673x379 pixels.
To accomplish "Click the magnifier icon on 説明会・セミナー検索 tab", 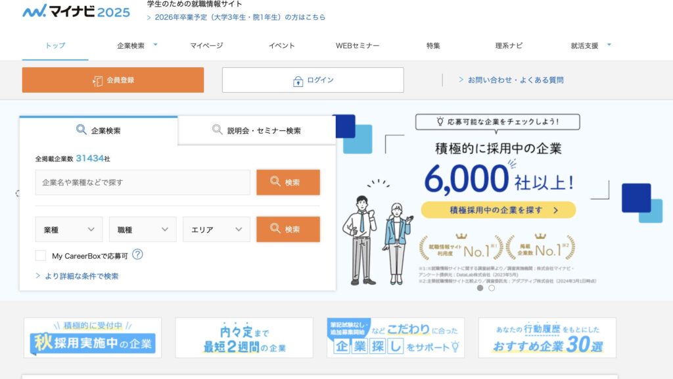I will coord(218,130).
